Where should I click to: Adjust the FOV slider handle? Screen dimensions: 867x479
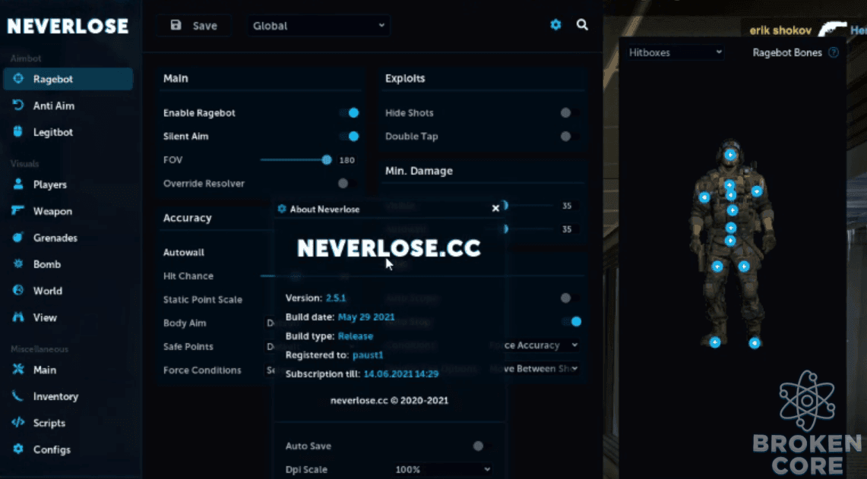click(x=327, y=159)
